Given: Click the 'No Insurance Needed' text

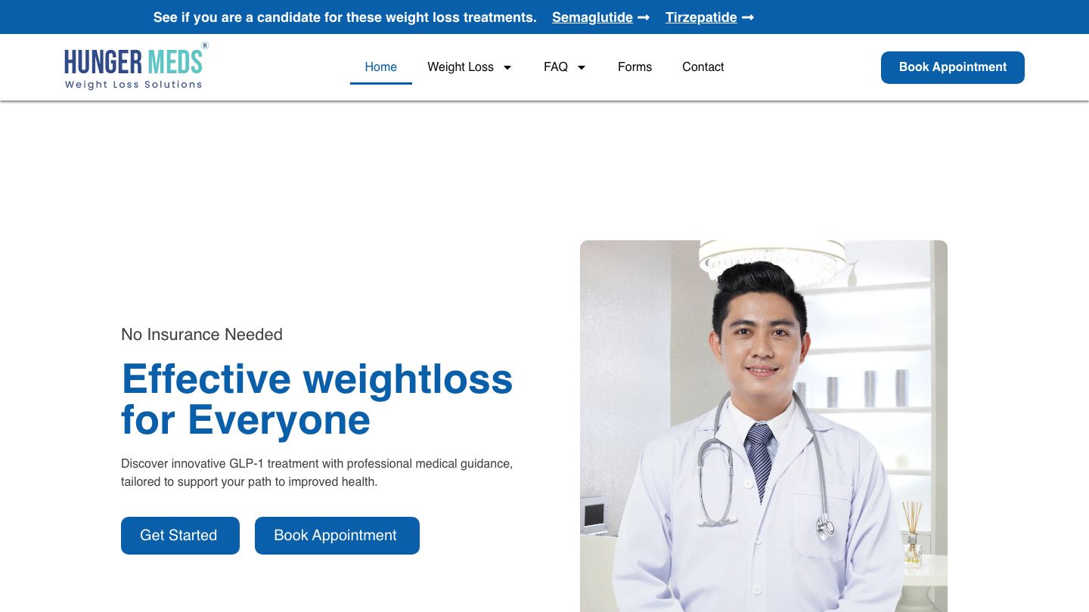Looking at the screenshot, I should [202, 334].
